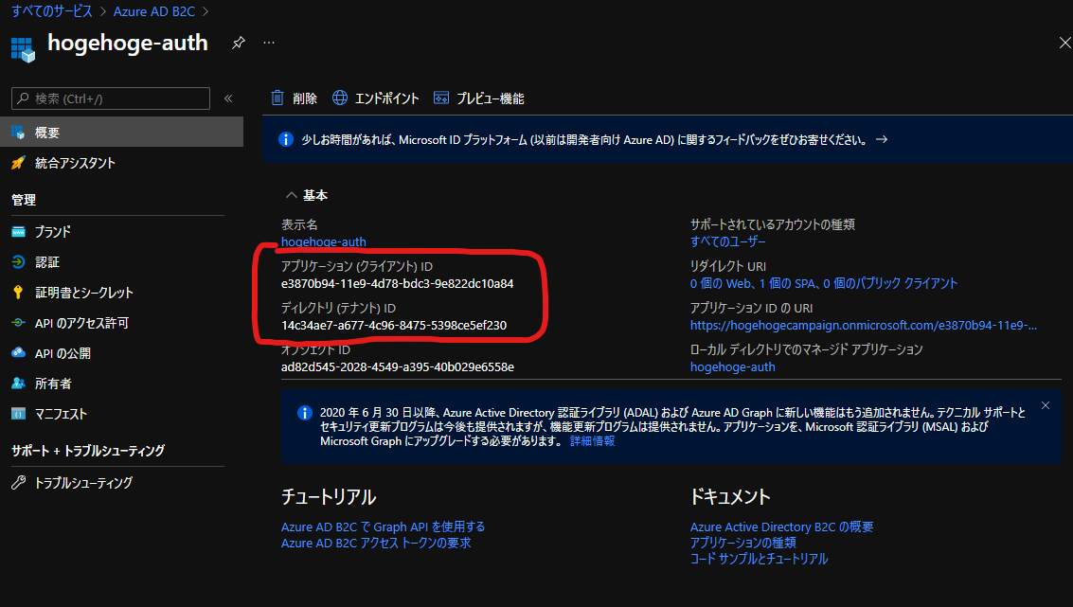Collapse the sidebar with double-chevron
This screenshot has height=607, width=1073.
pos(228,98)
